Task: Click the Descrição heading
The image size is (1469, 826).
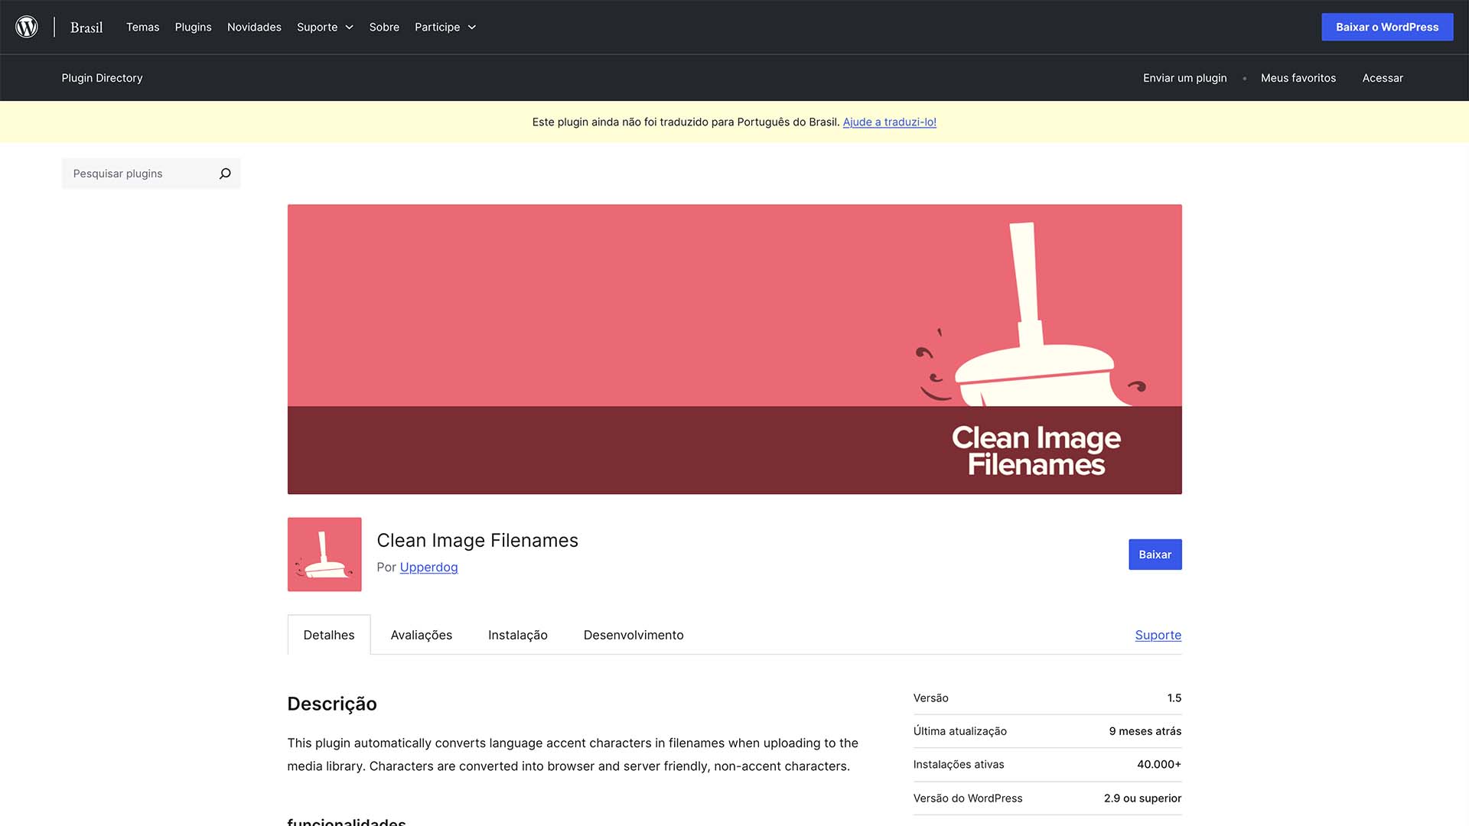Action: point(332,704)
